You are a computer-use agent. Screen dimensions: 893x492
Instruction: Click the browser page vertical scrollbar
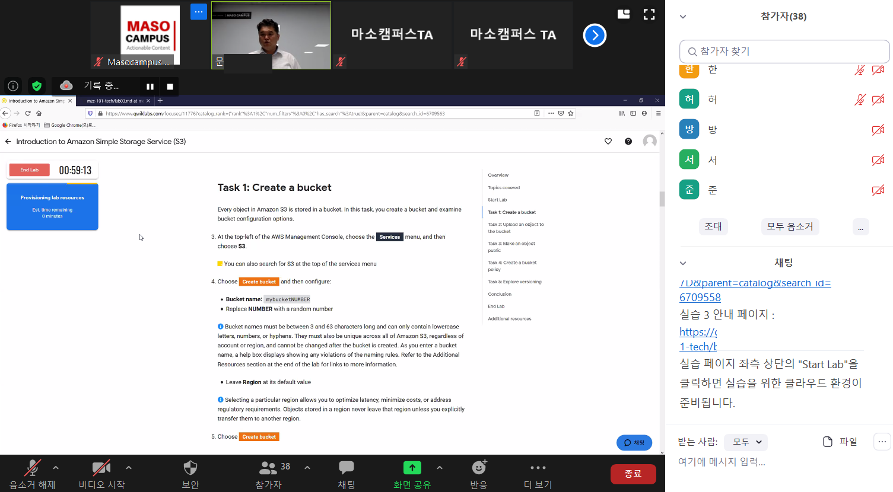(x=662, y=199)
